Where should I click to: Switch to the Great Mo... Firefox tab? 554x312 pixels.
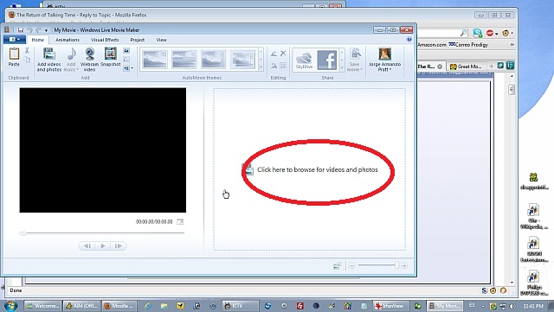[466, 67]
